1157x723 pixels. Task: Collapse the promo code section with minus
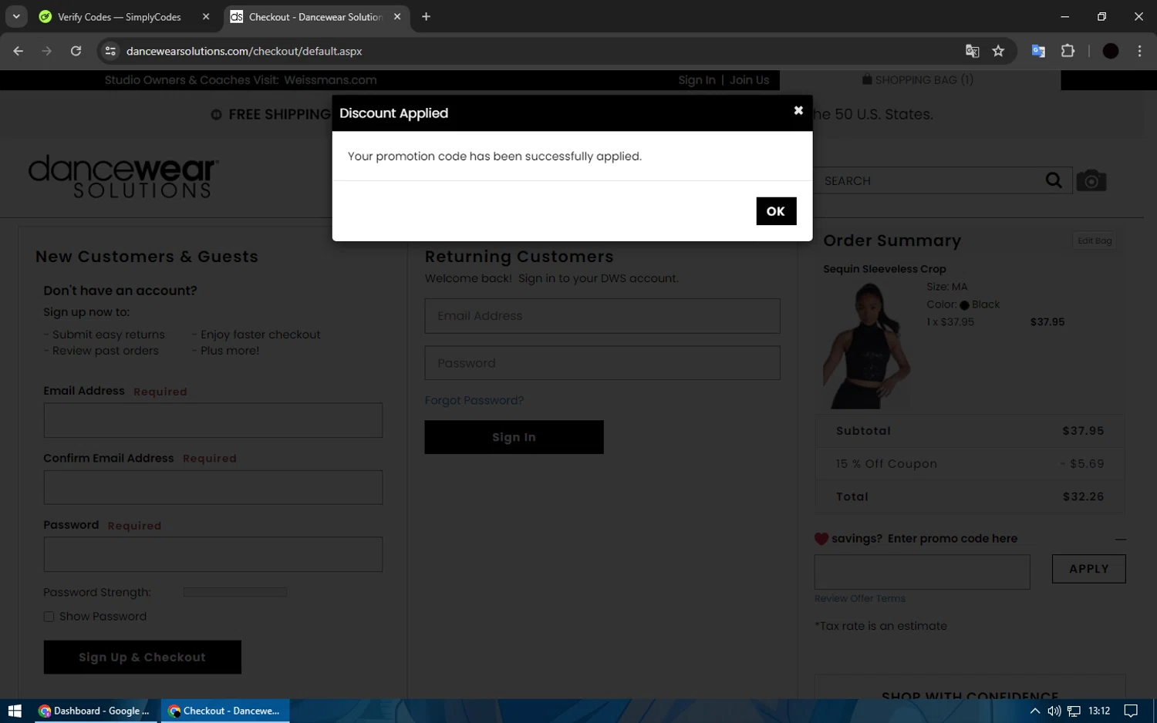[1120, 539]
